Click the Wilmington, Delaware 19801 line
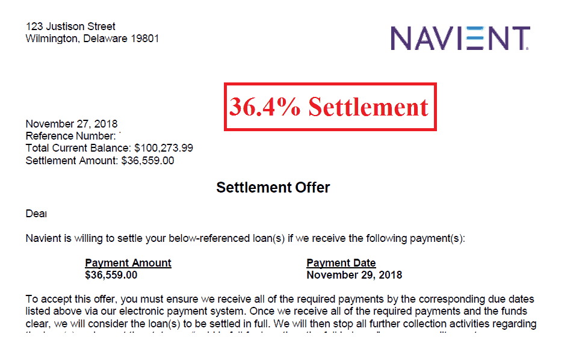The width and height of the screenshot is (585, 349). tap(93, 39)
